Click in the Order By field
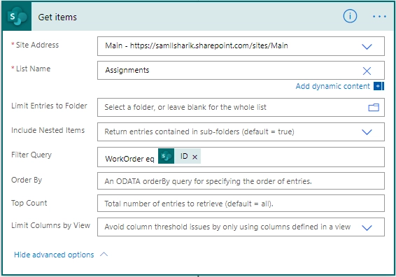The image size is (396, 277). (x=241, y=181)
